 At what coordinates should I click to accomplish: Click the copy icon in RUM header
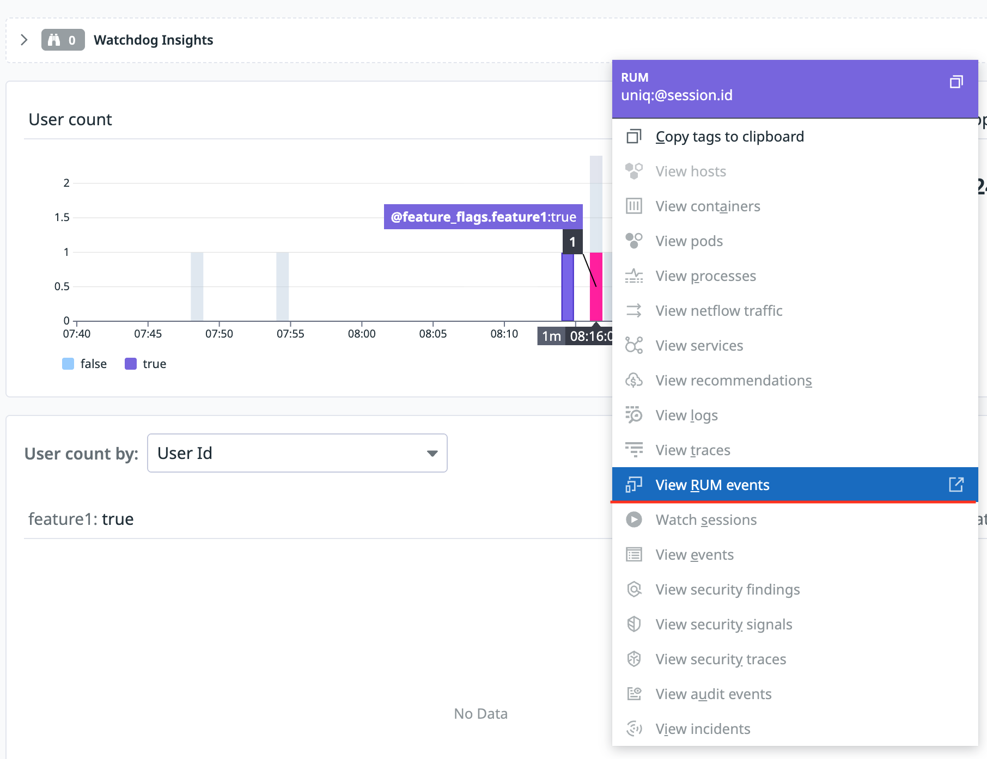pyautogui.click(x=956, y=82)
